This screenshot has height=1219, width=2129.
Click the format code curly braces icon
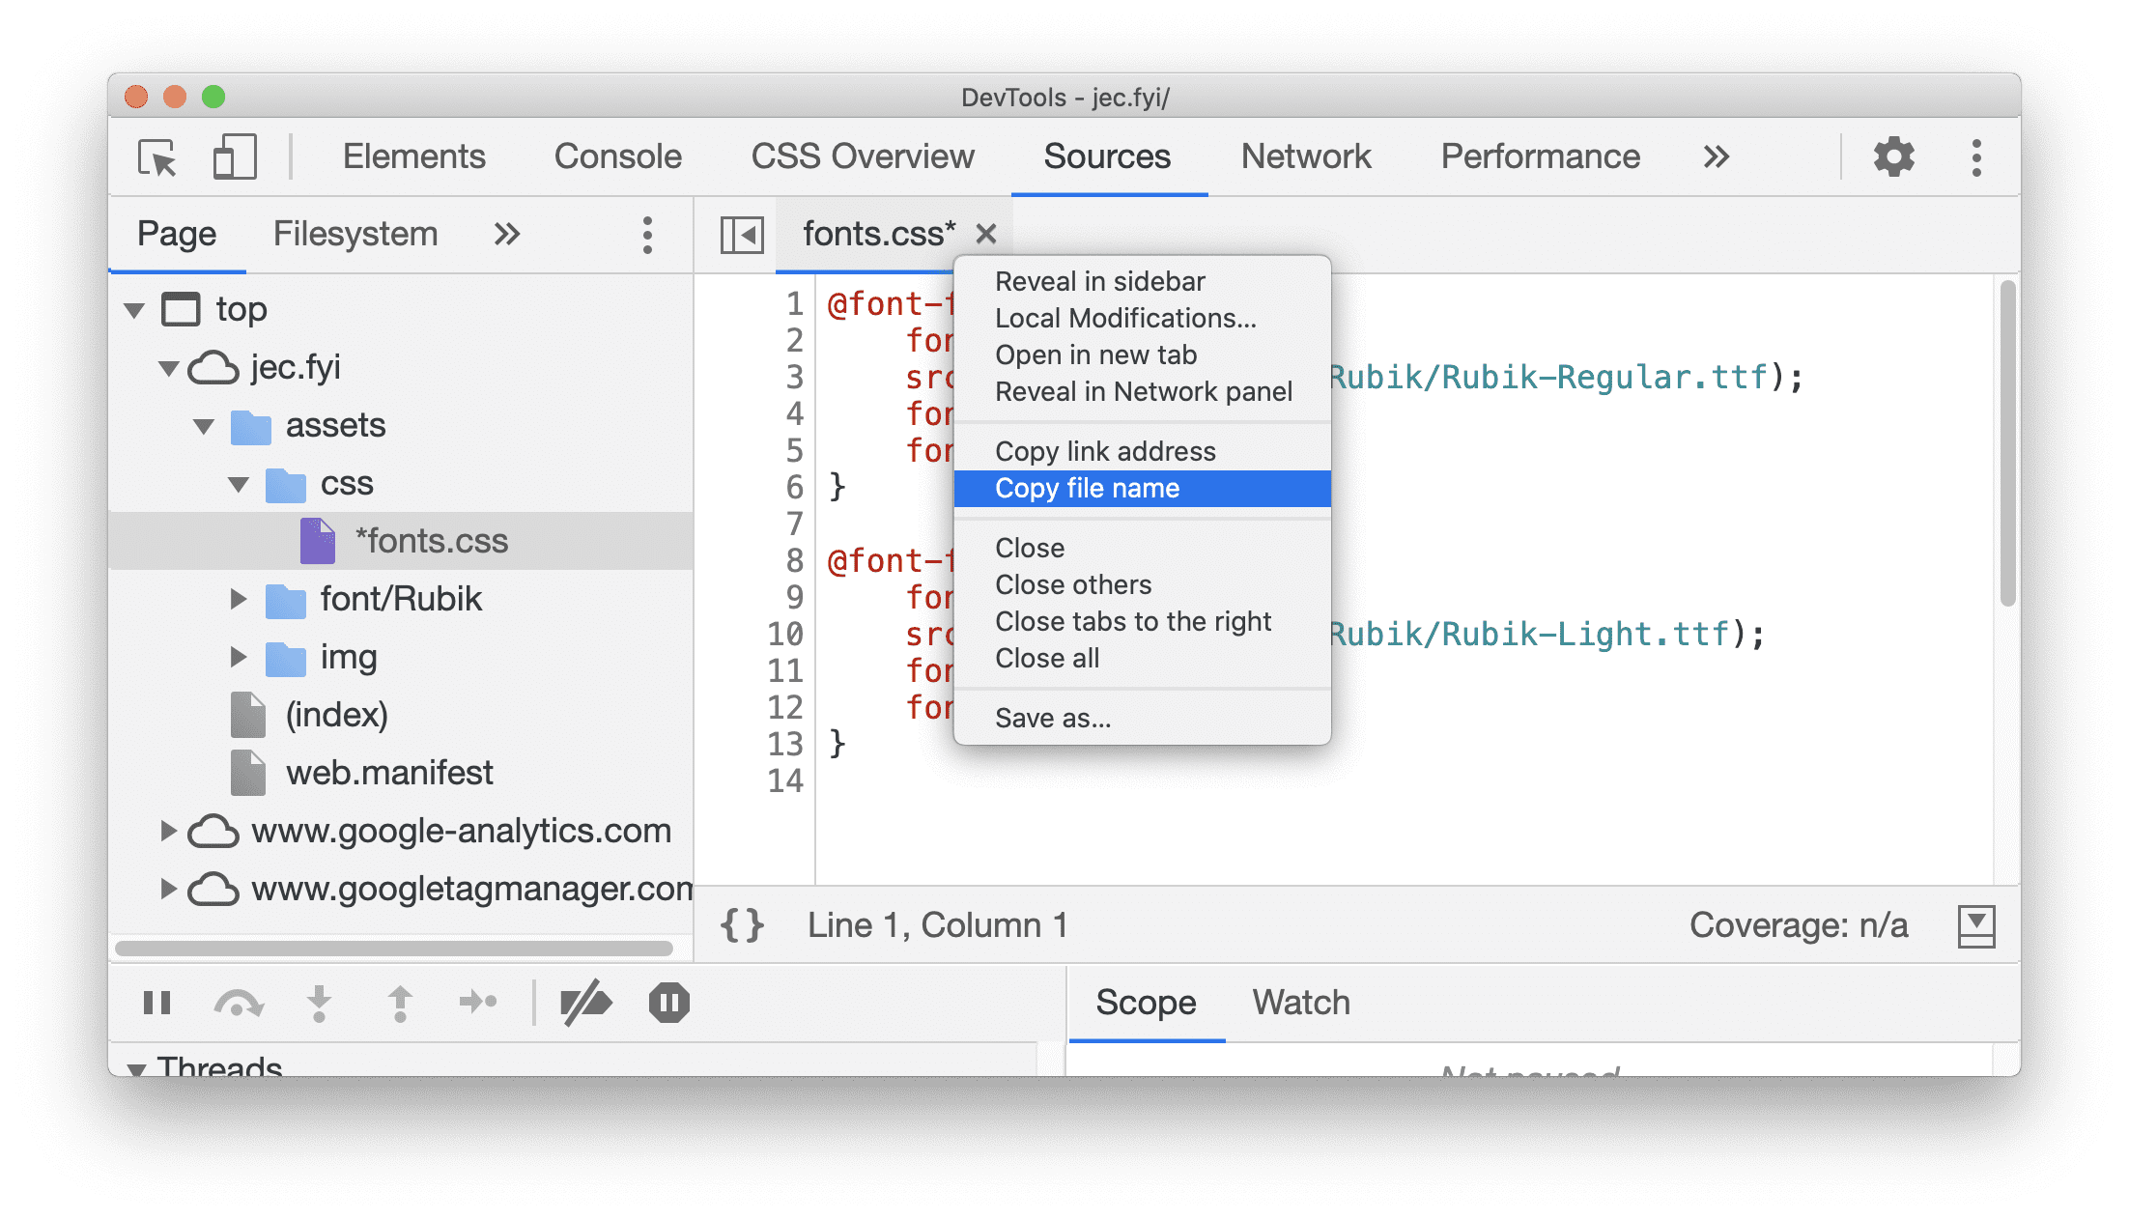[x=748, y=922]
